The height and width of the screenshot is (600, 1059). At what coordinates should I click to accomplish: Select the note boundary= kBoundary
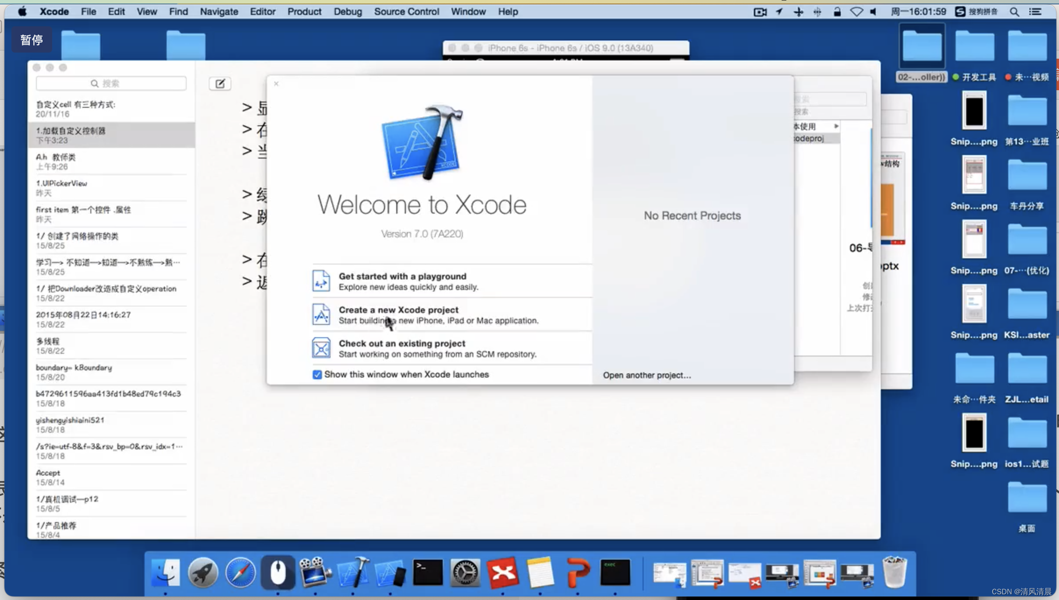click(x=111, y=372)
